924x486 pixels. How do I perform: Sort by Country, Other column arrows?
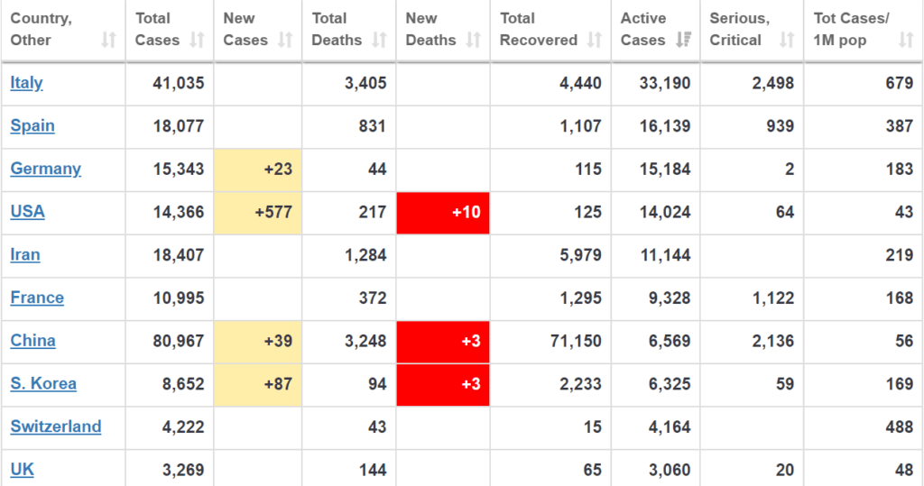tap(108, 40)
